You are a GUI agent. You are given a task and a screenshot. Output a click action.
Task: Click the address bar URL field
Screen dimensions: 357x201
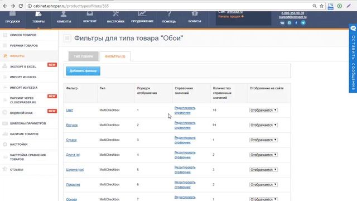168,6
